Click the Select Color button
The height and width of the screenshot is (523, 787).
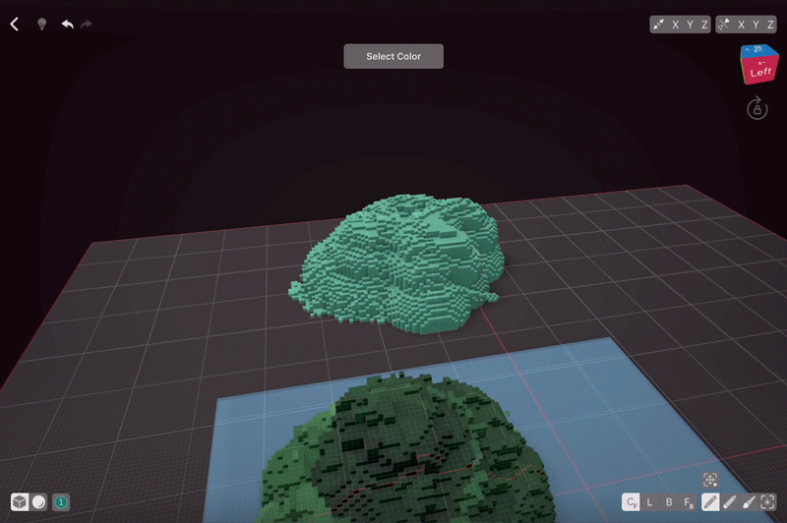(x=393, y=56)
